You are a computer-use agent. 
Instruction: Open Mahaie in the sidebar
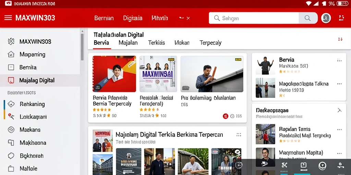coord(28,169)
